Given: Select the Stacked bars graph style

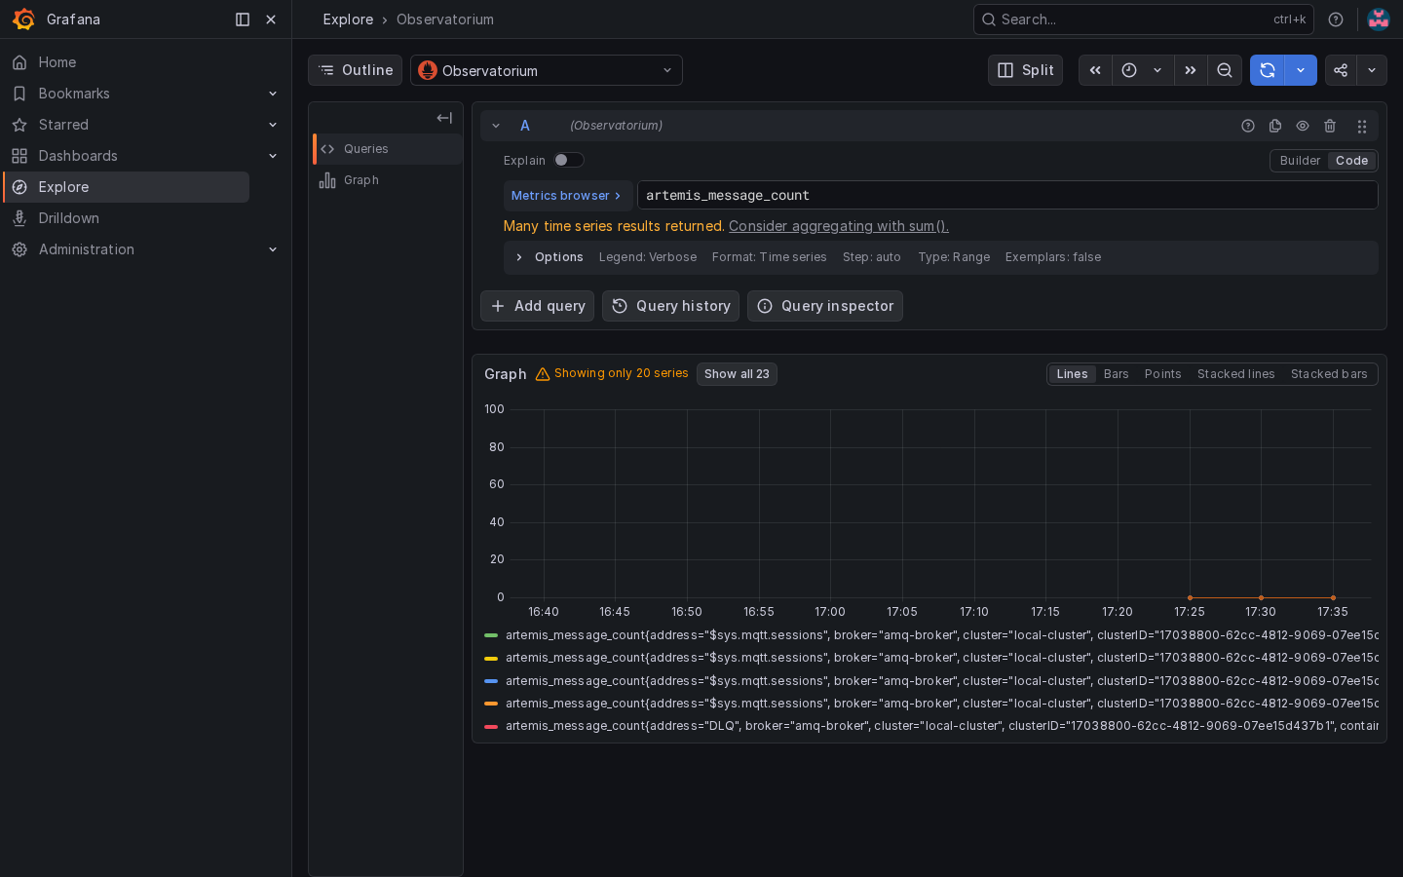Looking at the screenshot, I should coord(1329,374).
